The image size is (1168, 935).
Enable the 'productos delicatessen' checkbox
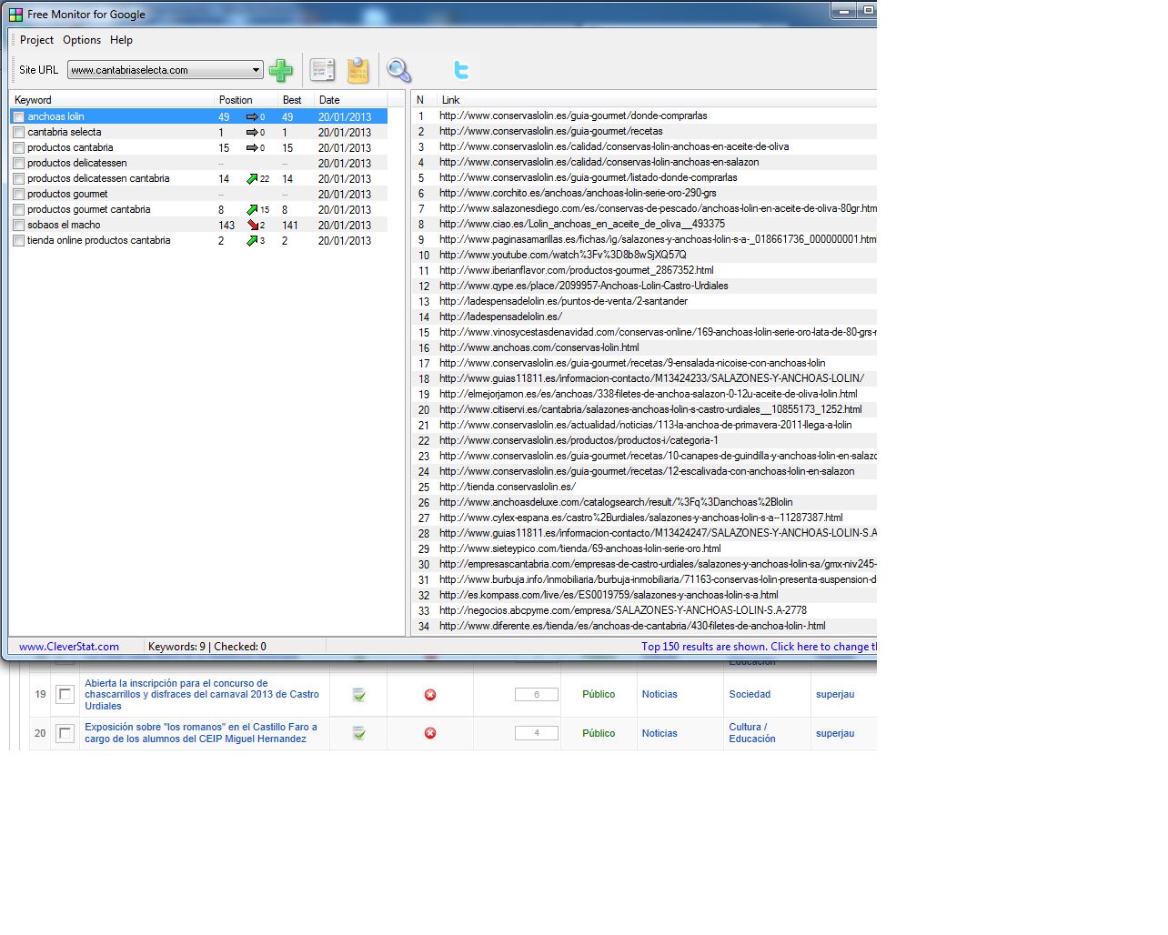[18, 163]
